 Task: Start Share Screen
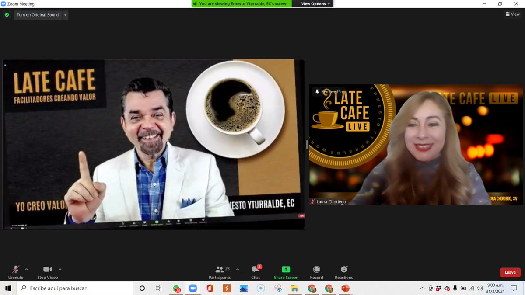(x=286, y=272)
